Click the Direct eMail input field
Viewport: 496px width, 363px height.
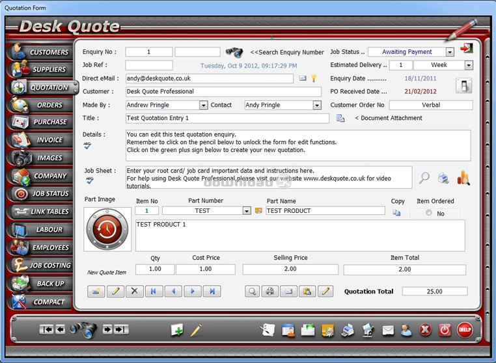click(x=210, y=79)
